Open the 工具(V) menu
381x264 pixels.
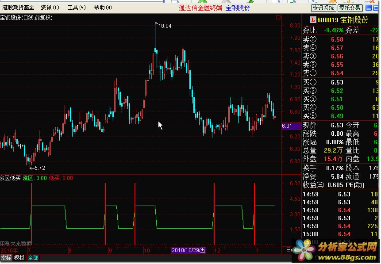(77, 8)
